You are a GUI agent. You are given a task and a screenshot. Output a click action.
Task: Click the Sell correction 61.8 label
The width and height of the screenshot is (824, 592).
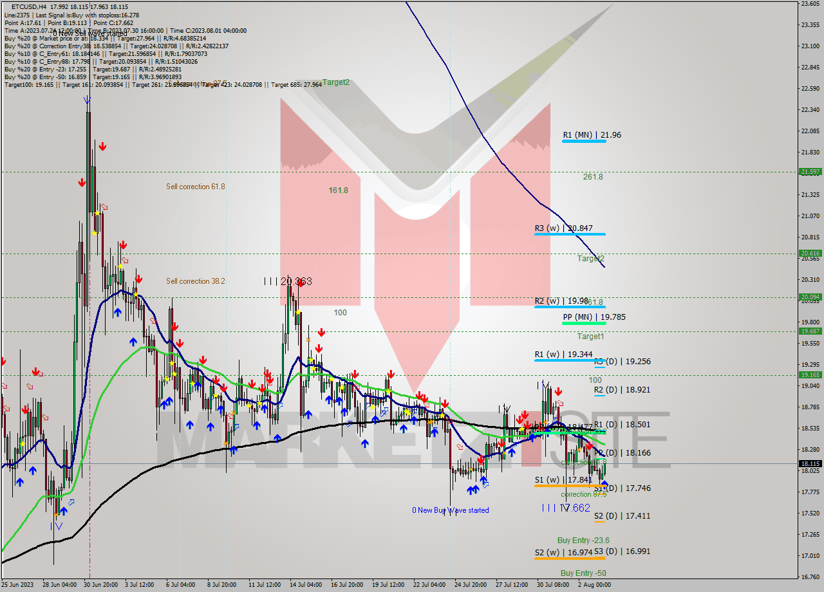196,187
